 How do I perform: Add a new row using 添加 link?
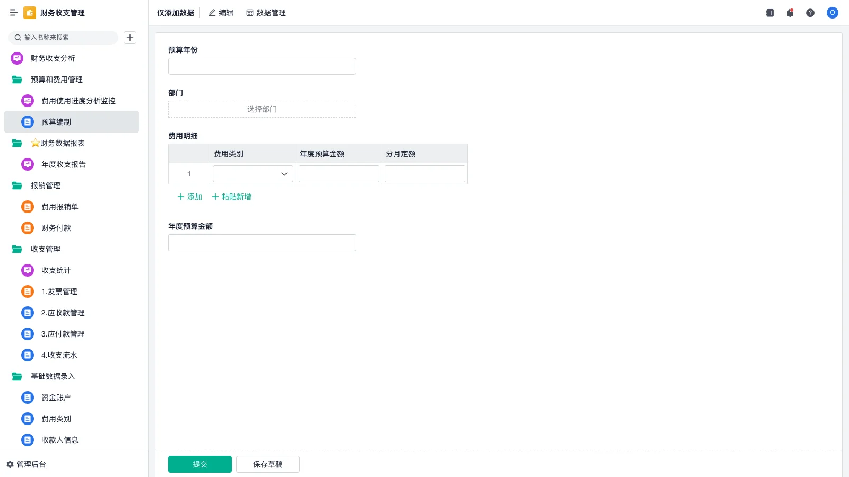[189, 197]
